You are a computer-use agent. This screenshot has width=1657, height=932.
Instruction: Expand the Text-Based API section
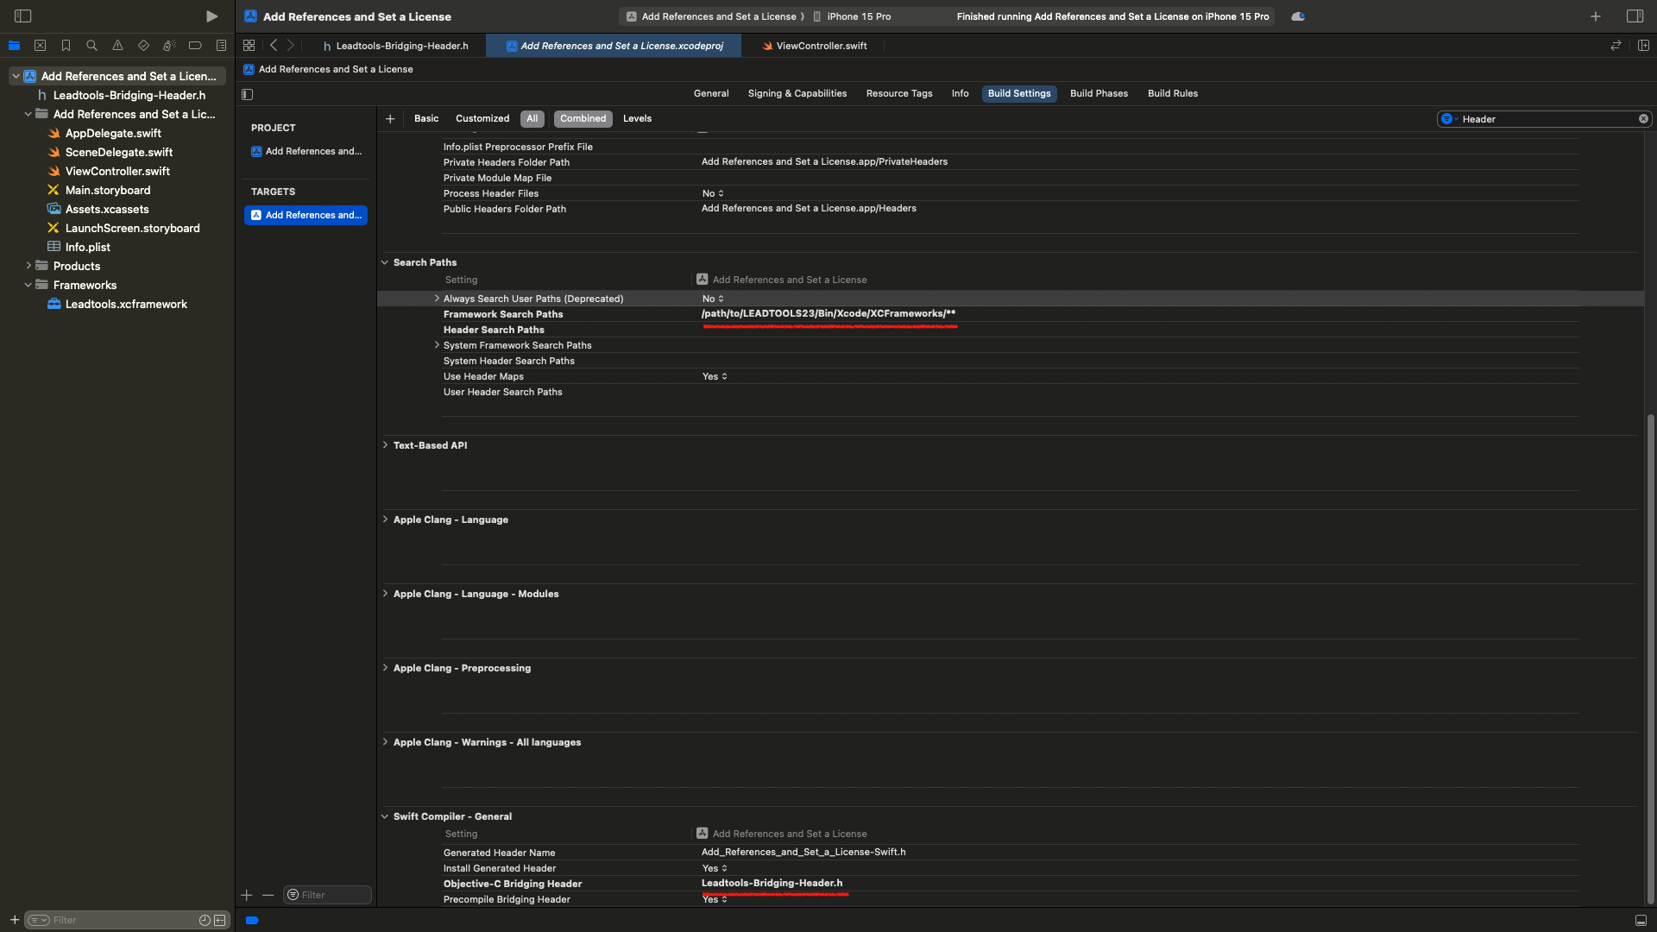tap(387, 446)
